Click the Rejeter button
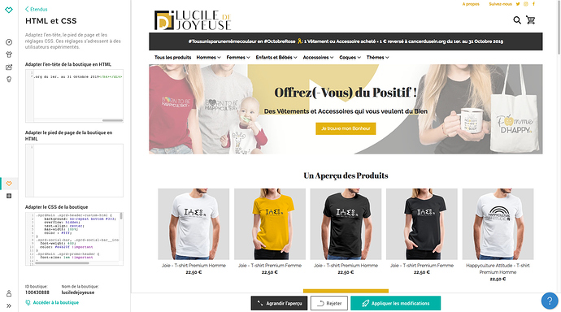Viewport: 561px width, 312px height. click(329, 303)
